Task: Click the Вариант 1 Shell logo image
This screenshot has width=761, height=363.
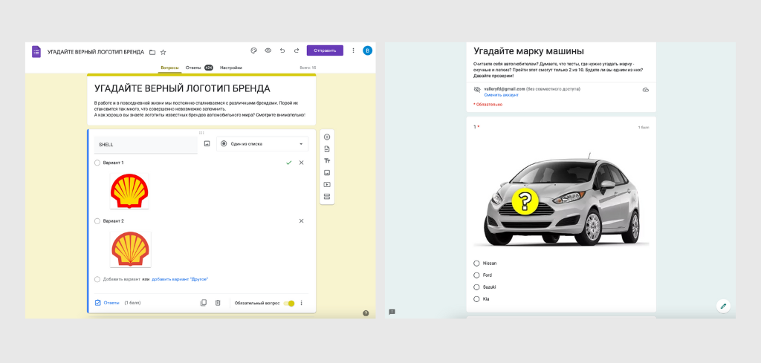Action: (129, 191)
